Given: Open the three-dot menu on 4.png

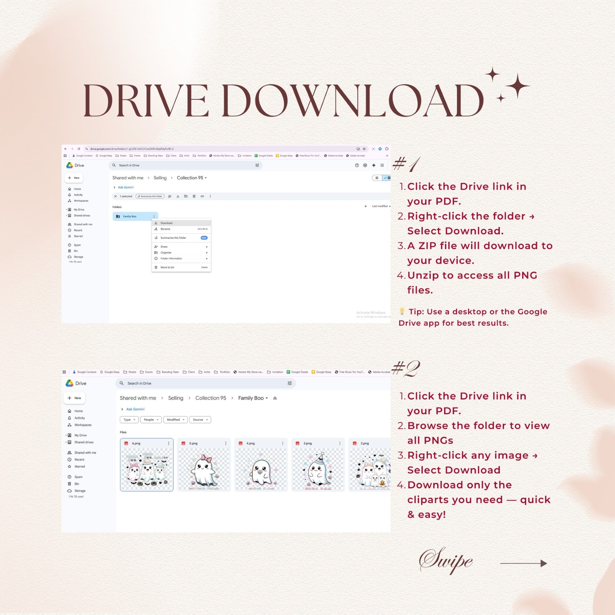Looking at the screenshot, I should point(283,443).
